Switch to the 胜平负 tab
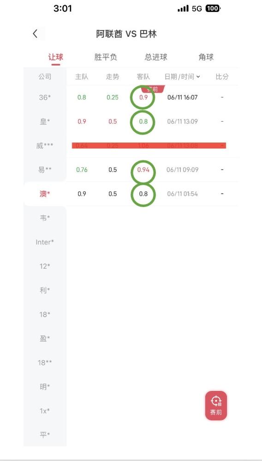 (106, 57)
